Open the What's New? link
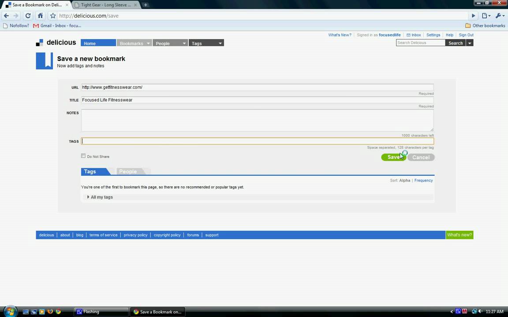Image resolution: width=508 pixels, height=317 pixels. click(340, 35)
